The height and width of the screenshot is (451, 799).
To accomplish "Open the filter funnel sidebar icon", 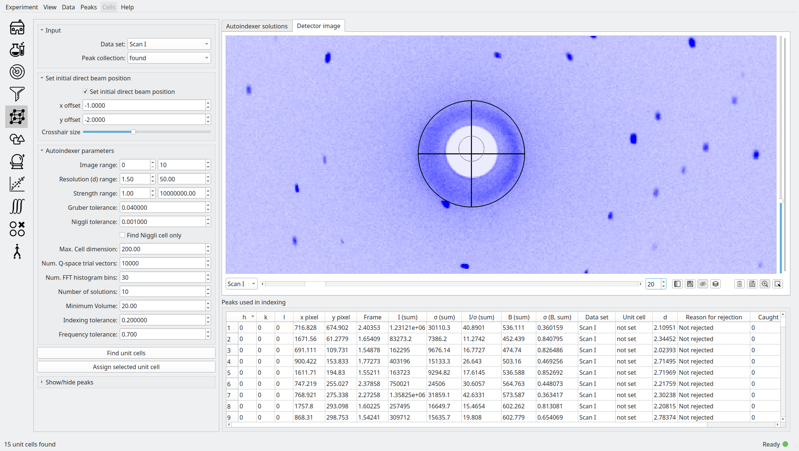I will coord(17,94).
